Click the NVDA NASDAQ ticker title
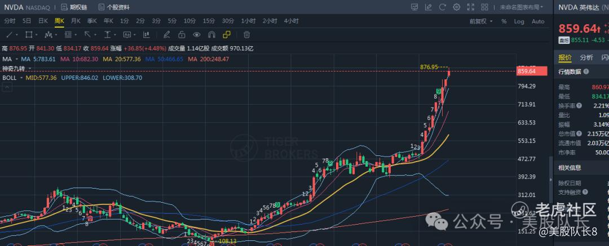This screenshot has height=246, width=609. pyautogui.click(x=27, y=7)
